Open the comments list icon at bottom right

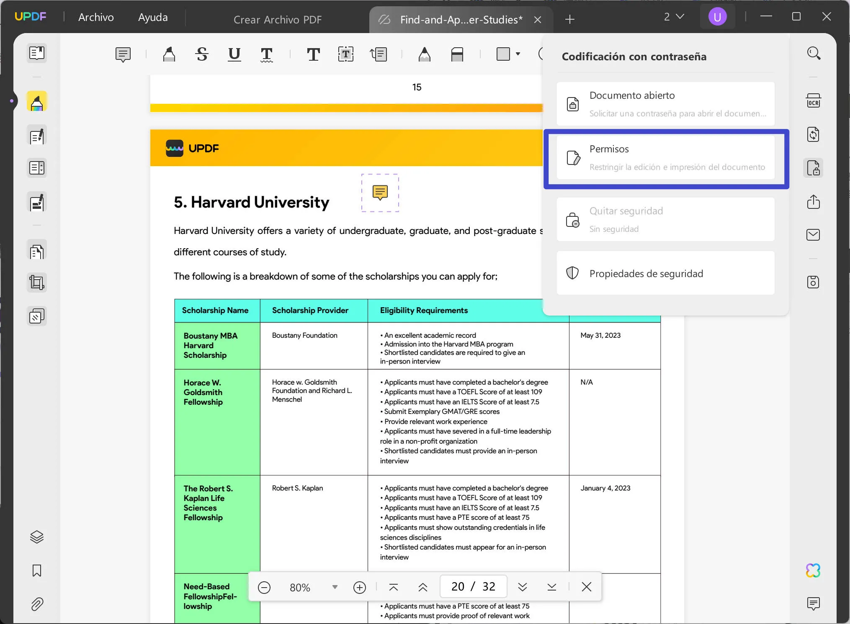pyautogui.click(x=814, y=603)
